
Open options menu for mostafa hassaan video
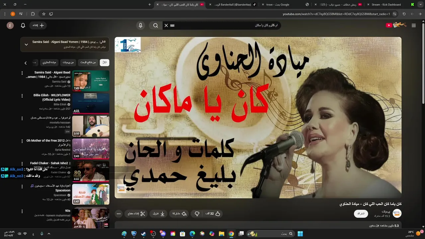[x=22, y=118]
